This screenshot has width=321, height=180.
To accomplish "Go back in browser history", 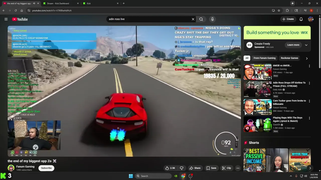I will click(4, 10).
